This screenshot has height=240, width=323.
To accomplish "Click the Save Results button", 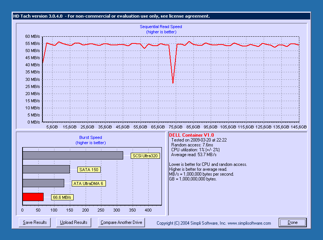I will coord(35,222).
